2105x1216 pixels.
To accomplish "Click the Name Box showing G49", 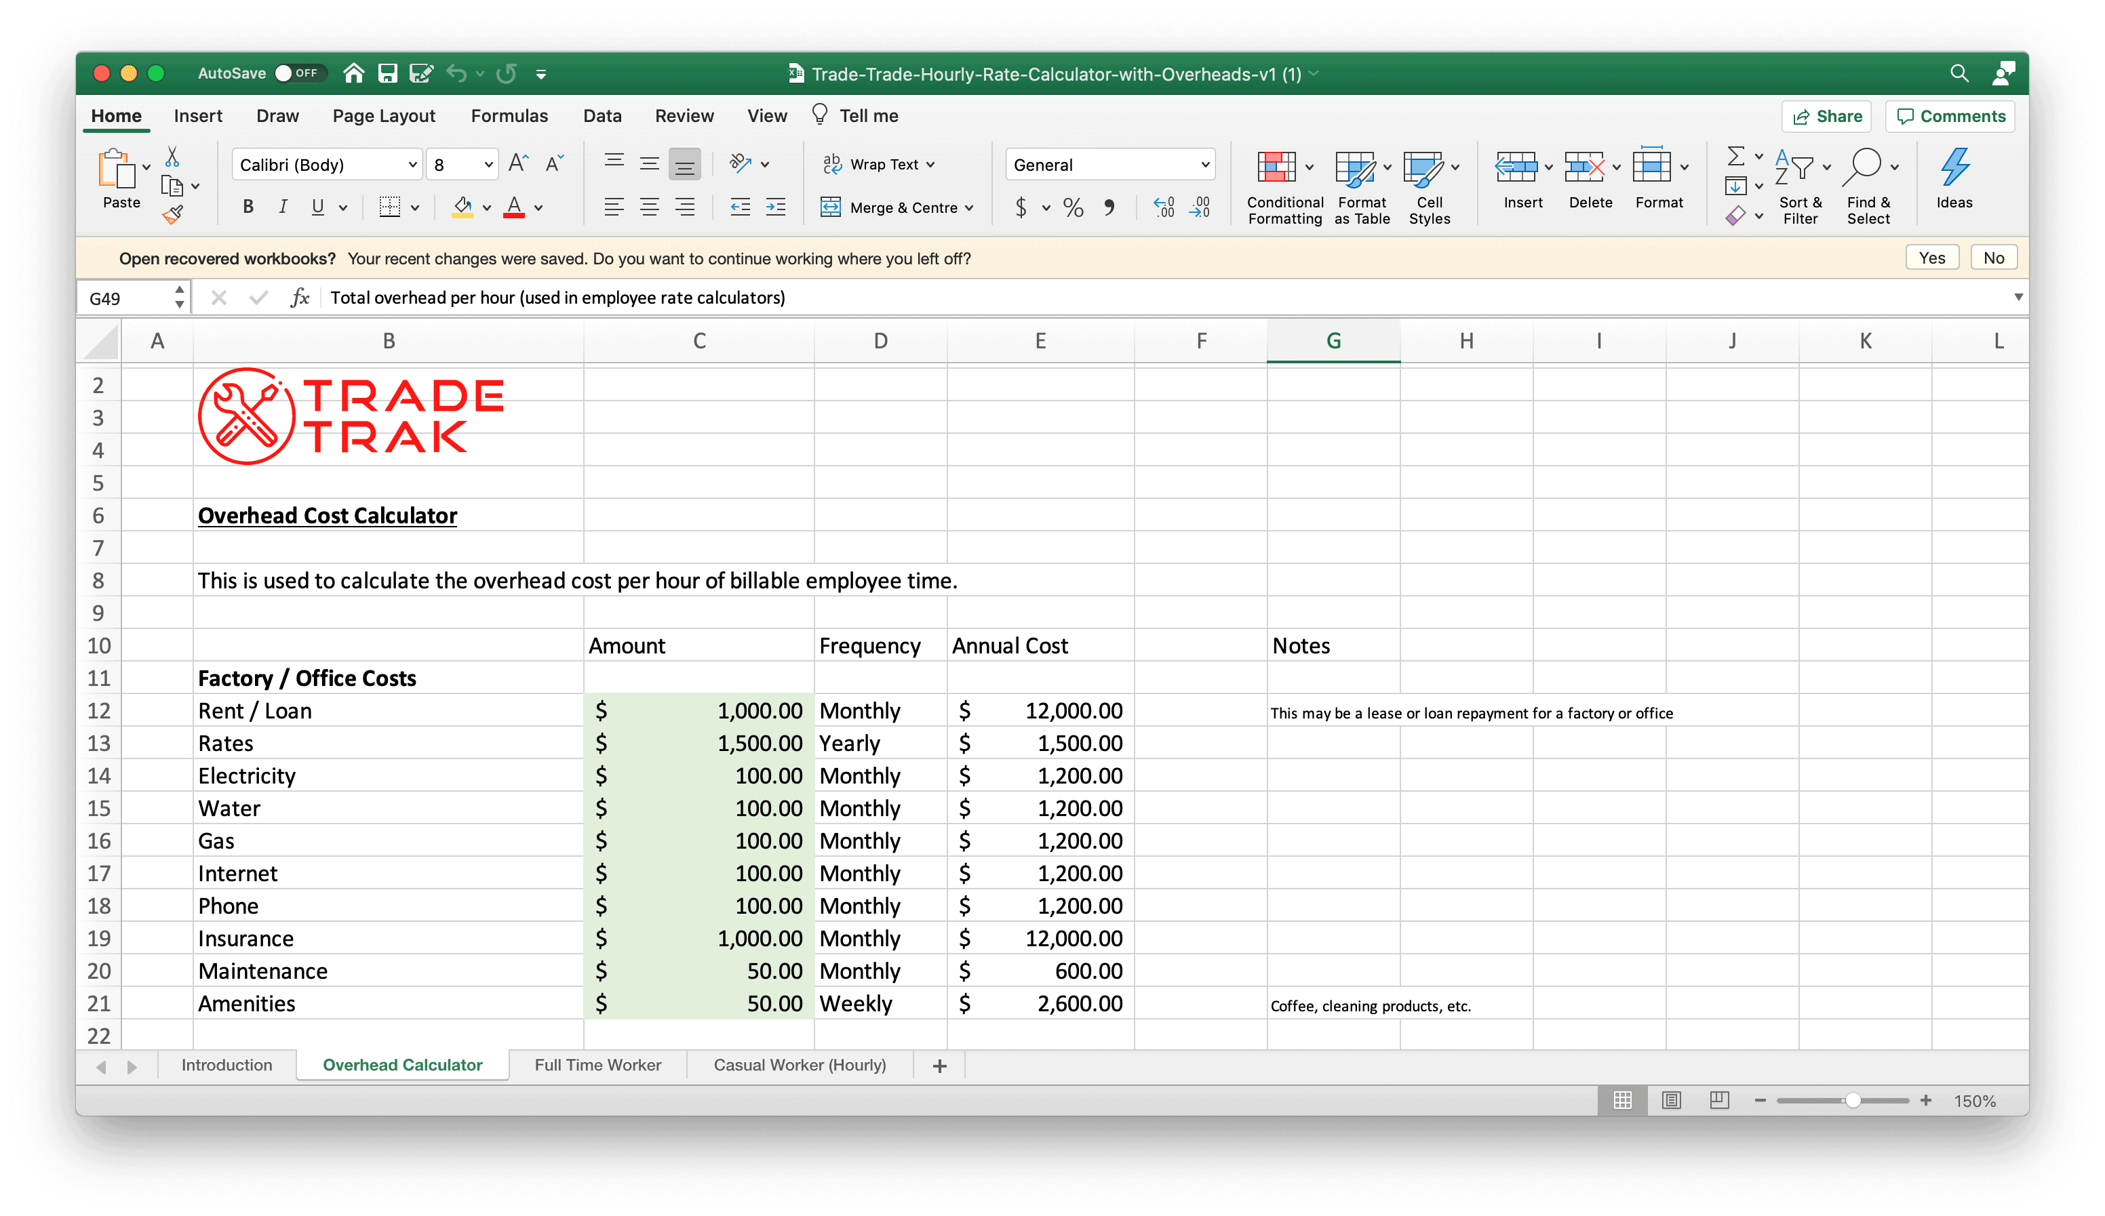I will coord(125,298).
